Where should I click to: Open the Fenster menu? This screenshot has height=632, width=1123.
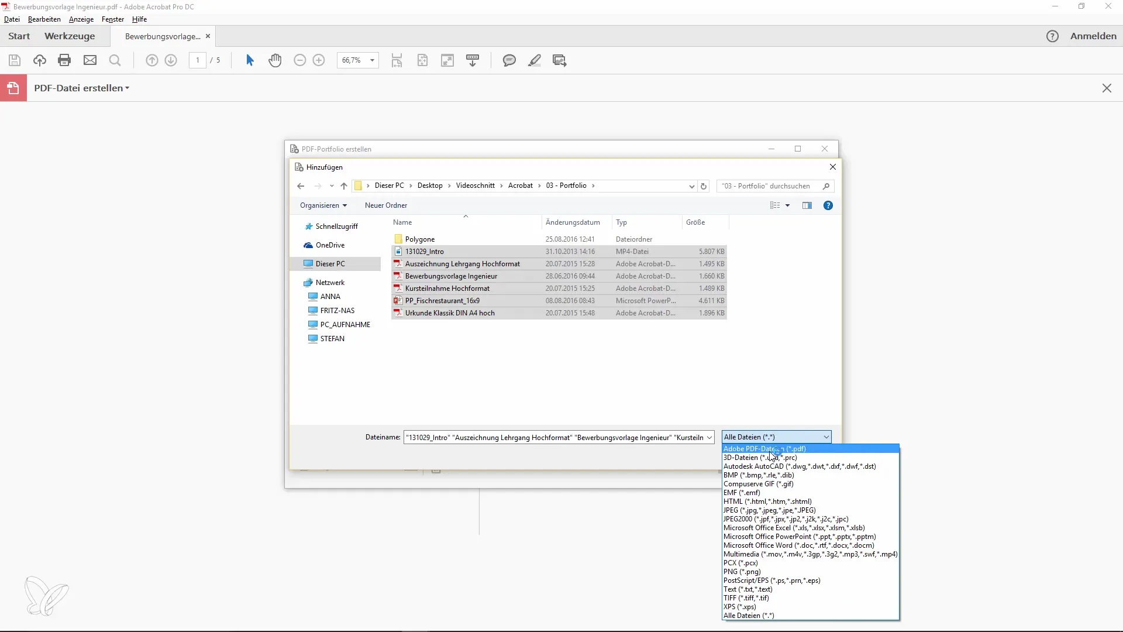click(113, 19)
